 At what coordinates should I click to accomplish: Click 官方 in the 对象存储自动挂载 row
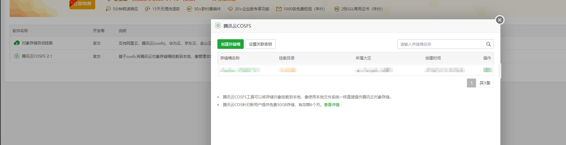(x=97, y=43)
